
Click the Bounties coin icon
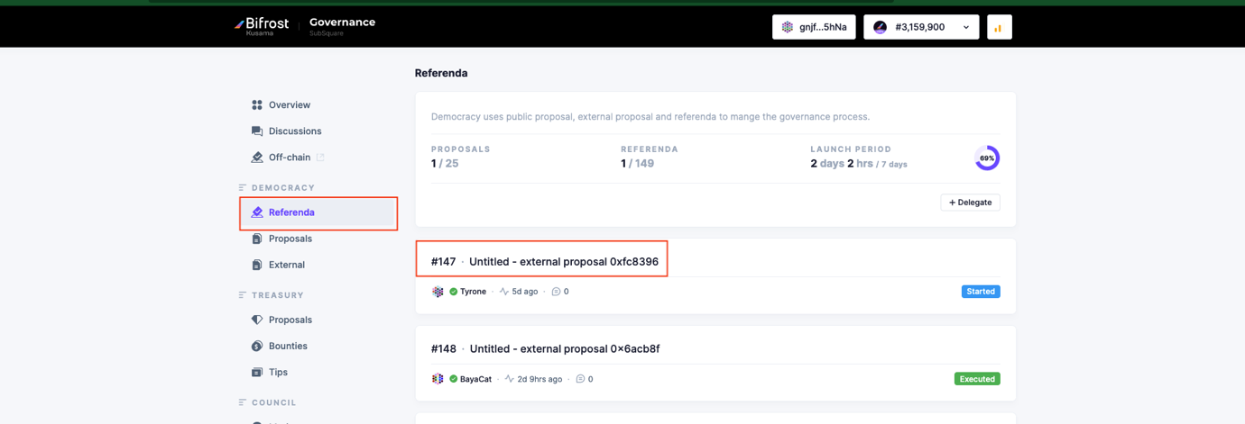click(x=257, y=346)
